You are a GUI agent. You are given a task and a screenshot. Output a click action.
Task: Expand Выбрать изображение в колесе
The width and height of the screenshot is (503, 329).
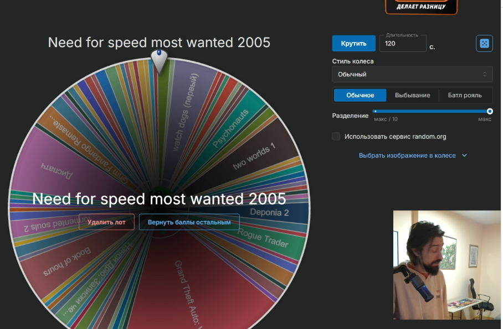pos(413,155)
